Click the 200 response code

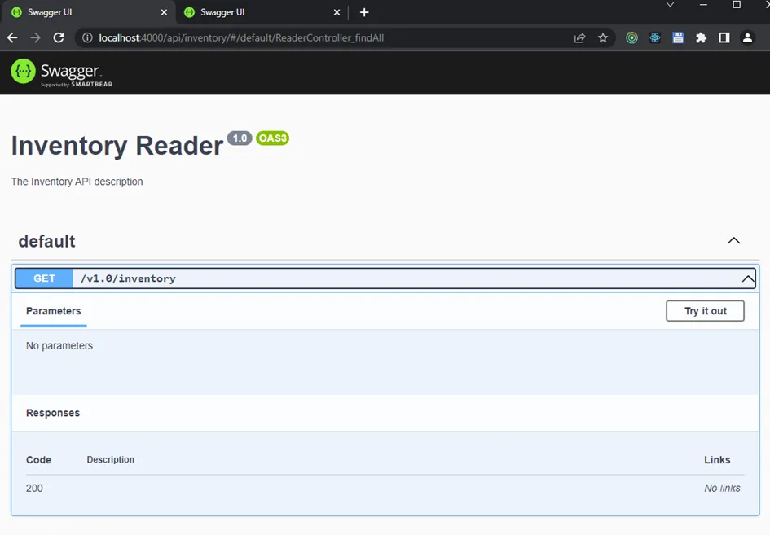(34, 489)
